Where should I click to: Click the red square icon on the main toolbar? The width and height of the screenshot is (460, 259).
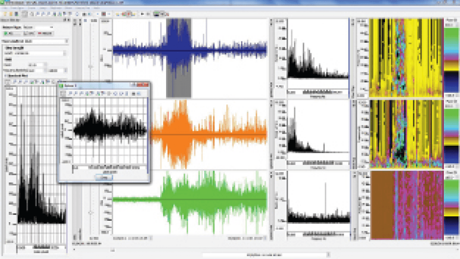coord(103,14)
